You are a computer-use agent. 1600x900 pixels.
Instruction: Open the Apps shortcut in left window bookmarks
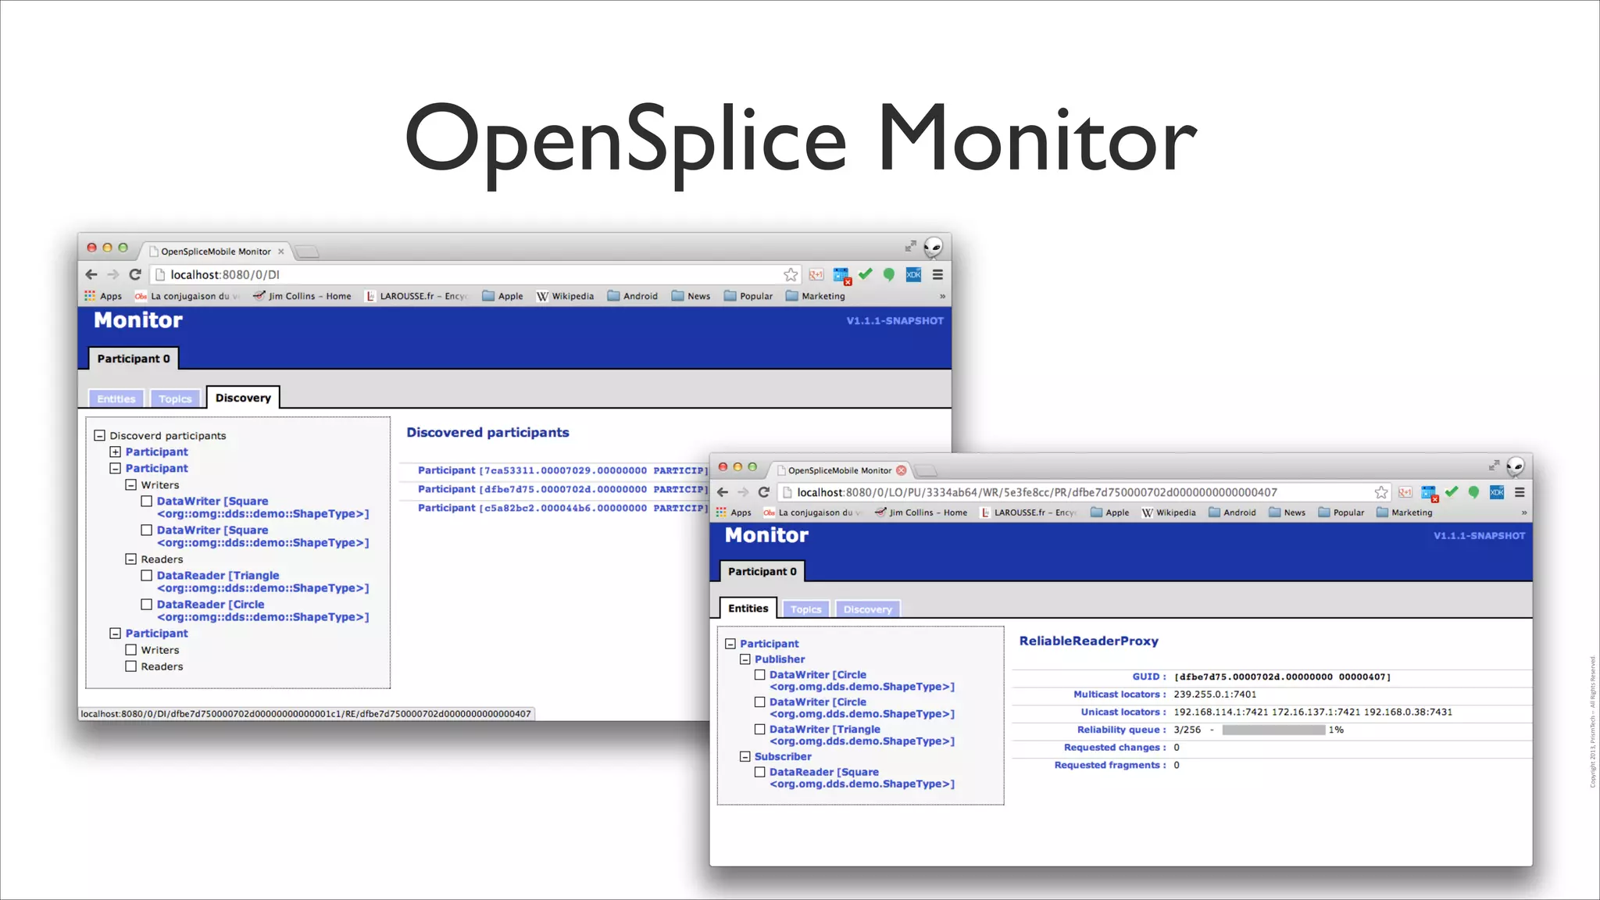point(103,296)
